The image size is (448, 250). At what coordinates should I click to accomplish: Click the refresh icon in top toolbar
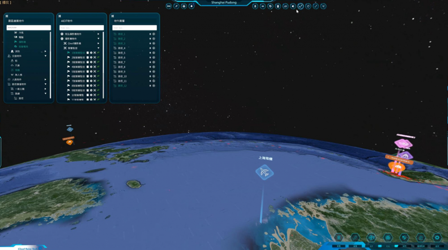[308, 6]
